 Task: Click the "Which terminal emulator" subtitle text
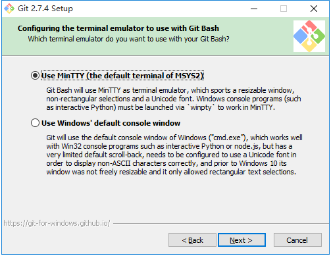click(128, 39)
